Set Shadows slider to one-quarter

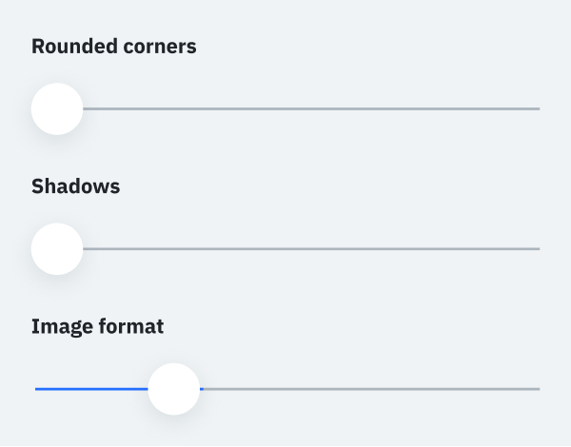[161, 249]
